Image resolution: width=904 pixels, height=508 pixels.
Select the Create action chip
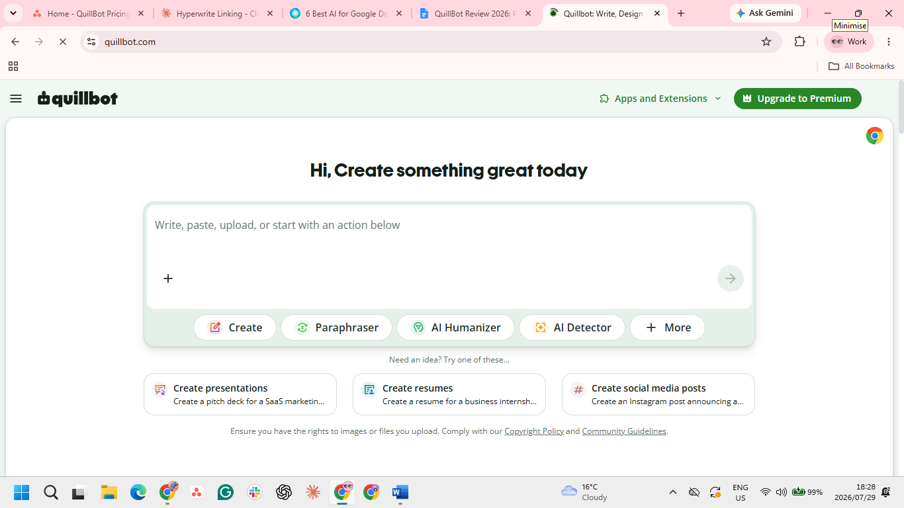(x=235, y=327)
